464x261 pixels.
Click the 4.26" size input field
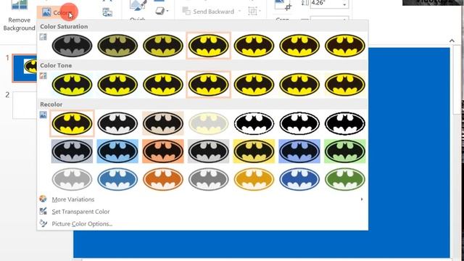[x=326, y=4]
